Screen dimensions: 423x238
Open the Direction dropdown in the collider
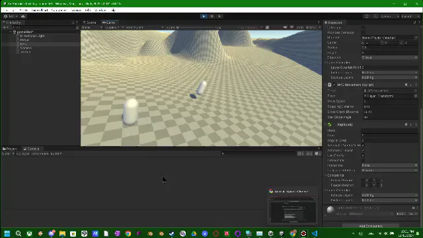coord(389,58)
